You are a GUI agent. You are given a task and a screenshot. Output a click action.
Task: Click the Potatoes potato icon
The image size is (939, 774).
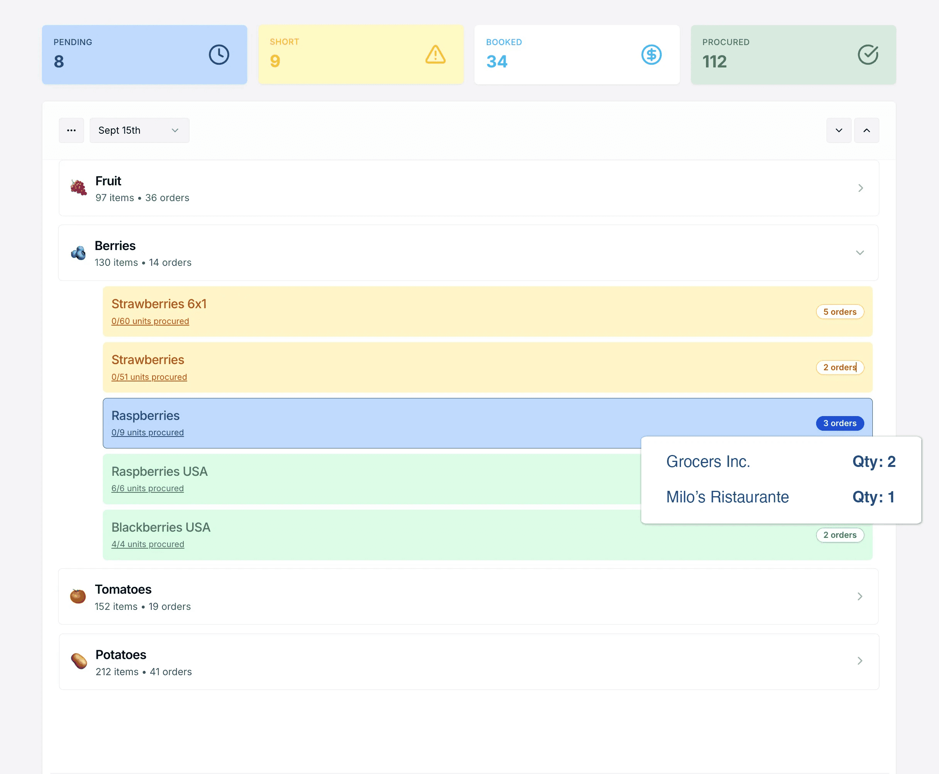pyautogui.click(x=79, y=661)
